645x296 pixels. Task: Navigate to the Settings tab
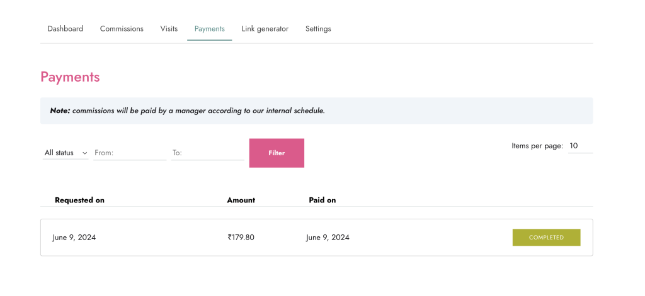pyautogui.click(x=318, y=29)
